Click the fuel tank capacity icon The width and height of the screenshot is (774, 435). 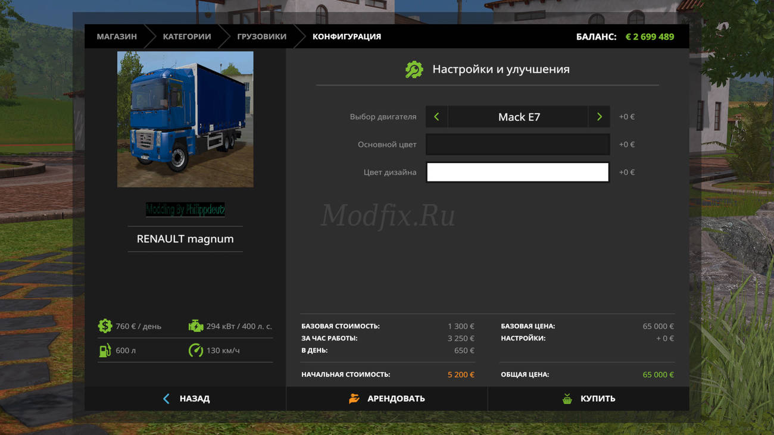pyautogui.click(x=105, y=350)
